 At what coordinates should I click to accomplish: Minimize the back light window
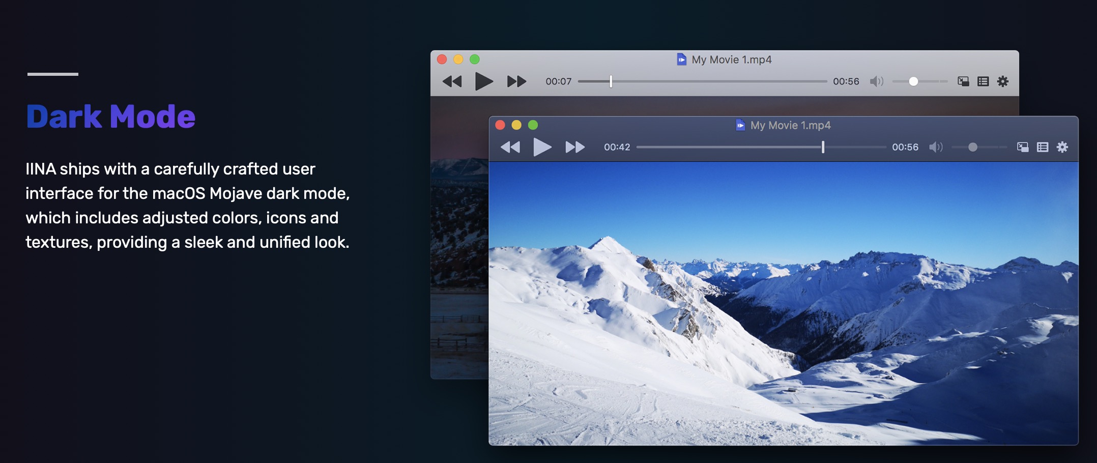point(458,60)
